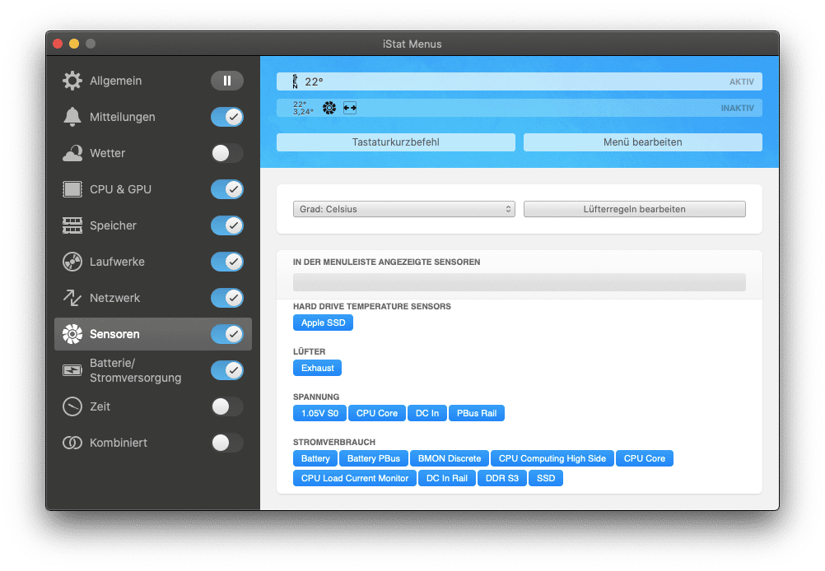Enable the Wetter toggle switch
Screen dimensions: 825x571
pyautogui.click(x=226, y=153)
